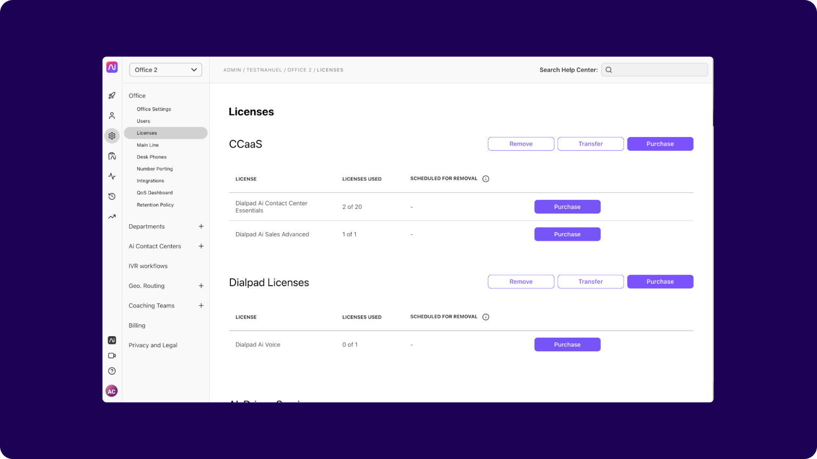The width and height of the screenshot is (817, 459).
Task: Open the help question mark icon
Action: (112, 371)
